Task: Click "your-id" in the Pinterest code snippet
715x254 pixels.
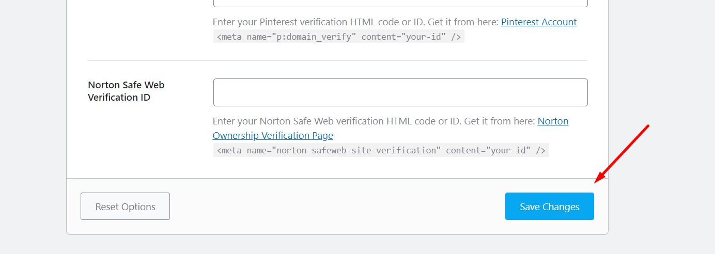Action: (x=423, y=37)
